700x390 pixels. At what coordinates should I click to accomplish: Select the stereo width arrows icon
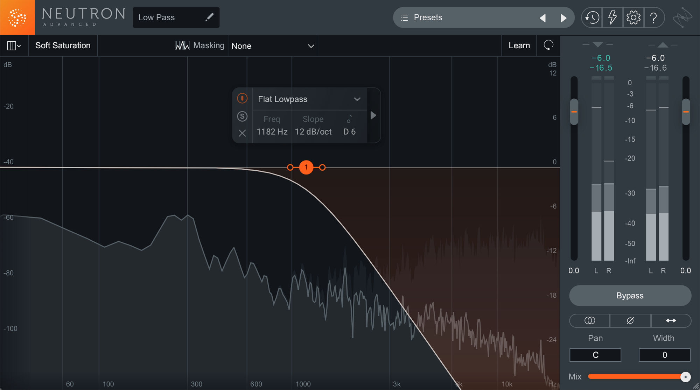pyautogui.click(x=671, y=321)
